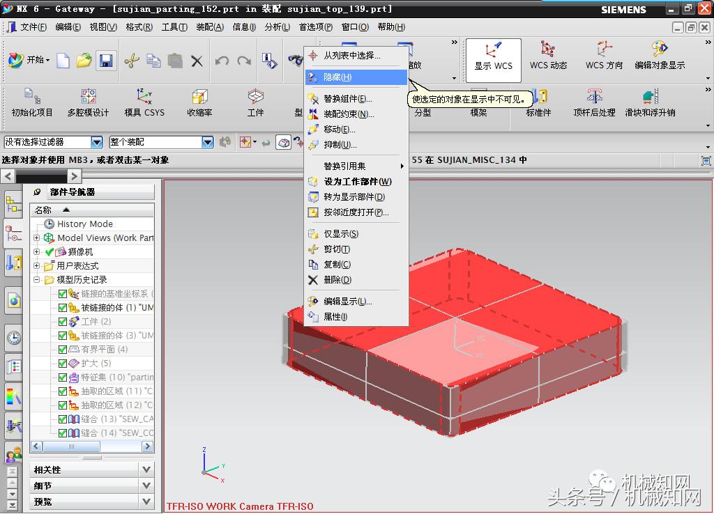Image resolution: width=714 pixels, height=514 pixels.
Task: Open the 没有选择过滤器 dropdown
Action: tap(96, 141)
